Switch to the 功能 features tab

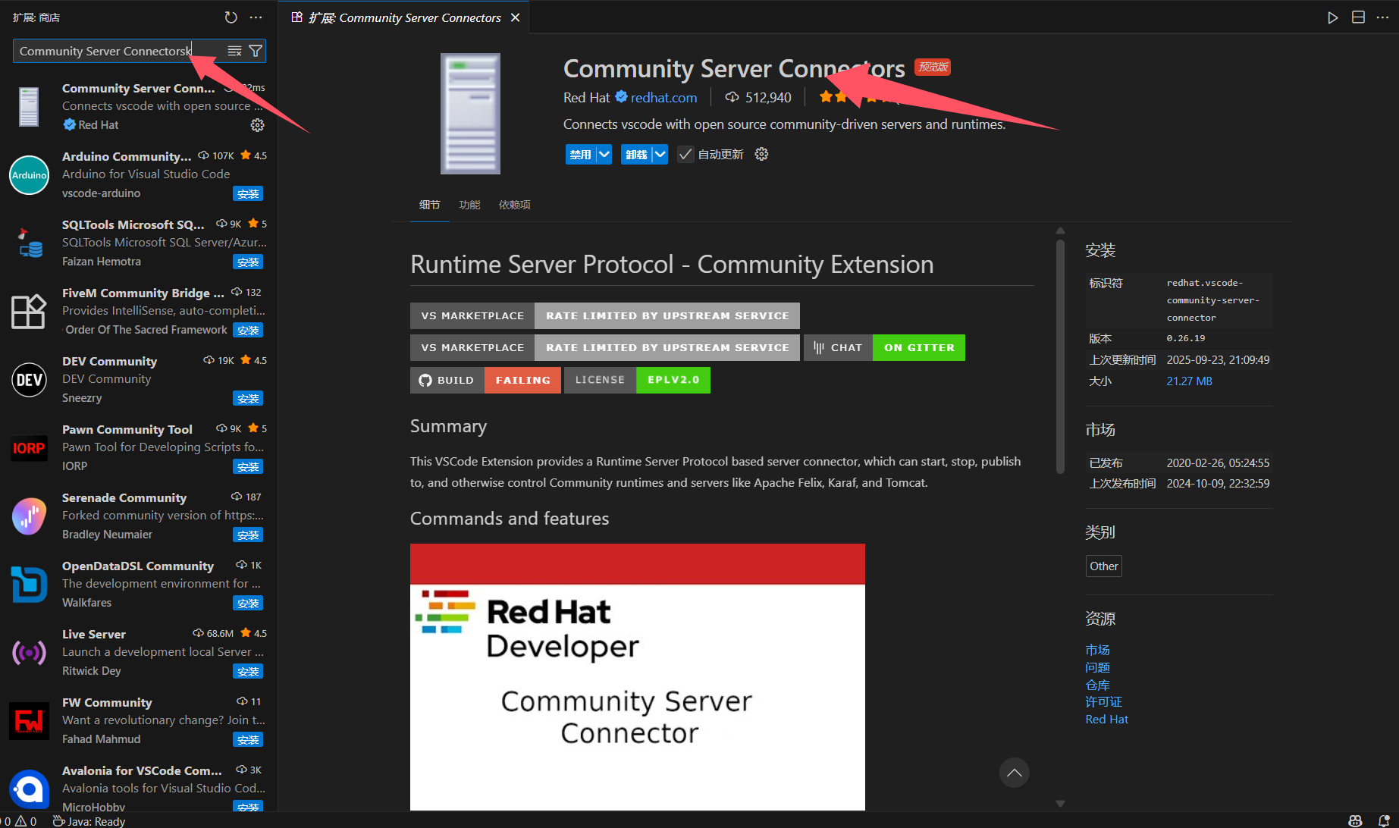(x=469, y=205)
